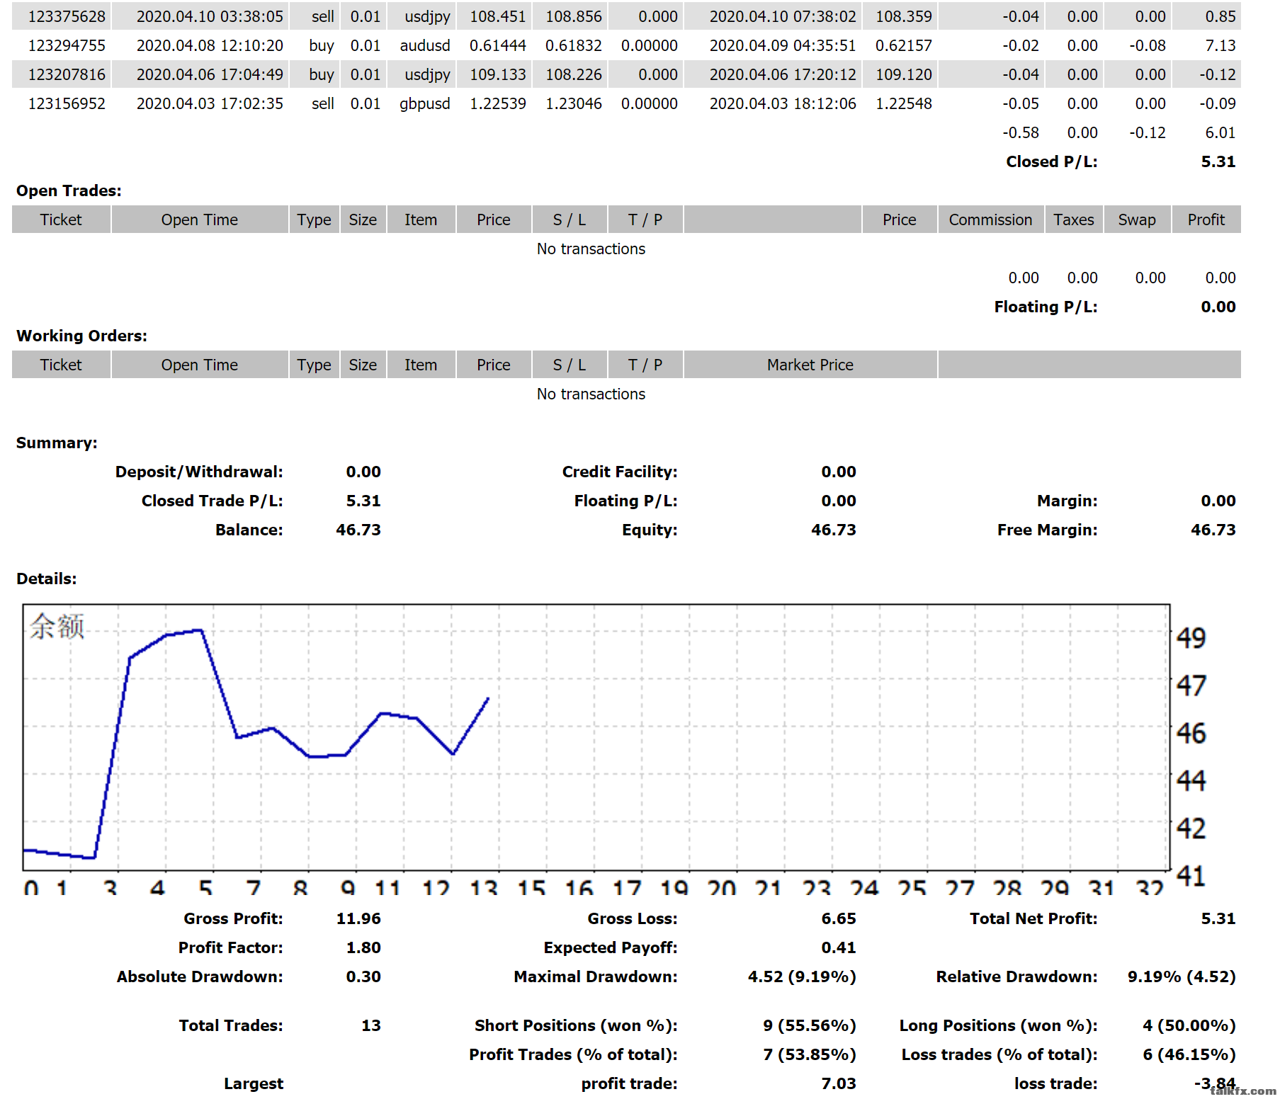Select ticket number 123294755
The width and height of the screenshot is (1280, 1099).
coord(67,45)
